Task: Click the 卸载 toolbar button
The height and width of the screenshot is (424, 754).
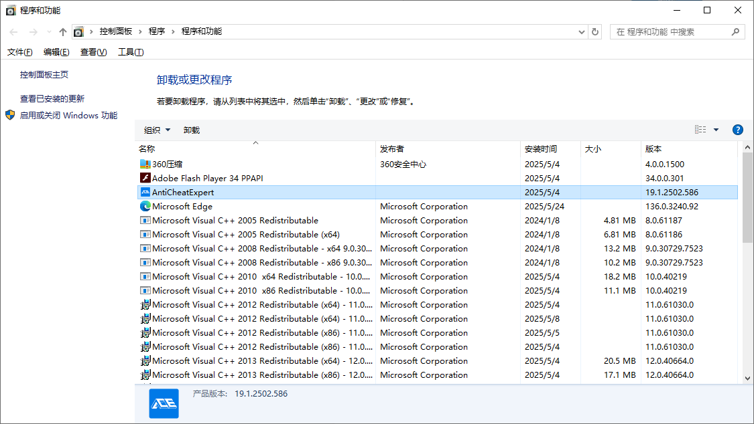Action: point(192,130)
